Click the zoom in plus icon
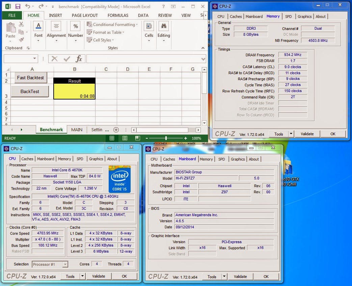 point(185,138)
